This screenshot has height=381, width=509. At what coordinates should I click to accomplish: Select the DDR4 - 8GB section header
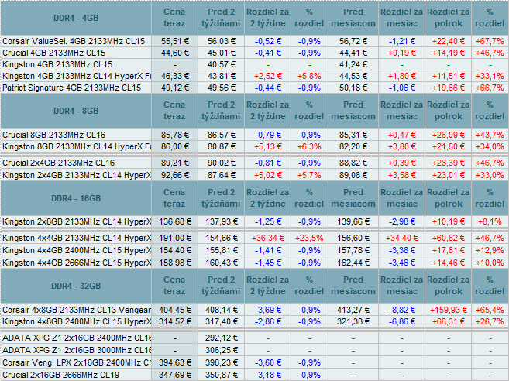coord(76,111)
